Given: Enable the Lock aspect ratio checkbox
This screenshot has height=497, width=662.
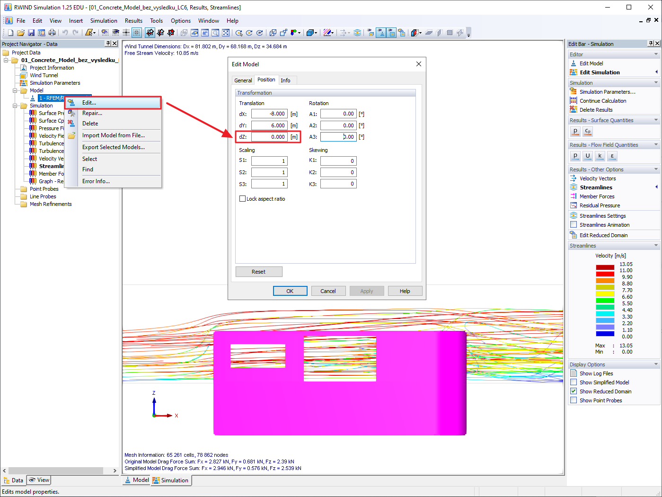Looking at the screenshot, I should [x=243, y=198].
